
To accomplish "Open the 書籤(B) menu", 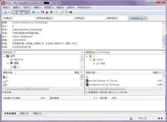I will click(60, 8).
